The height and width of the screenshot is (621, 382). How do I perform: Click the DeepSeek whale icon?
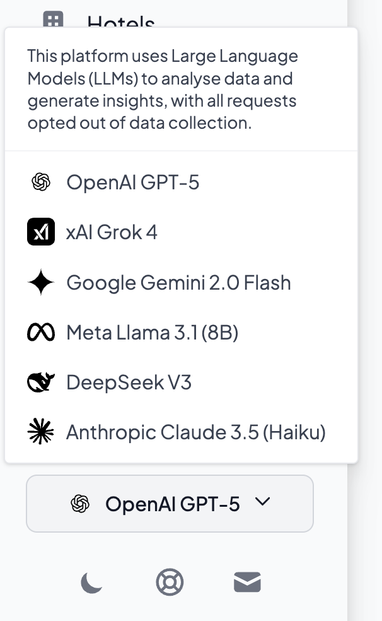pos(41,382)
